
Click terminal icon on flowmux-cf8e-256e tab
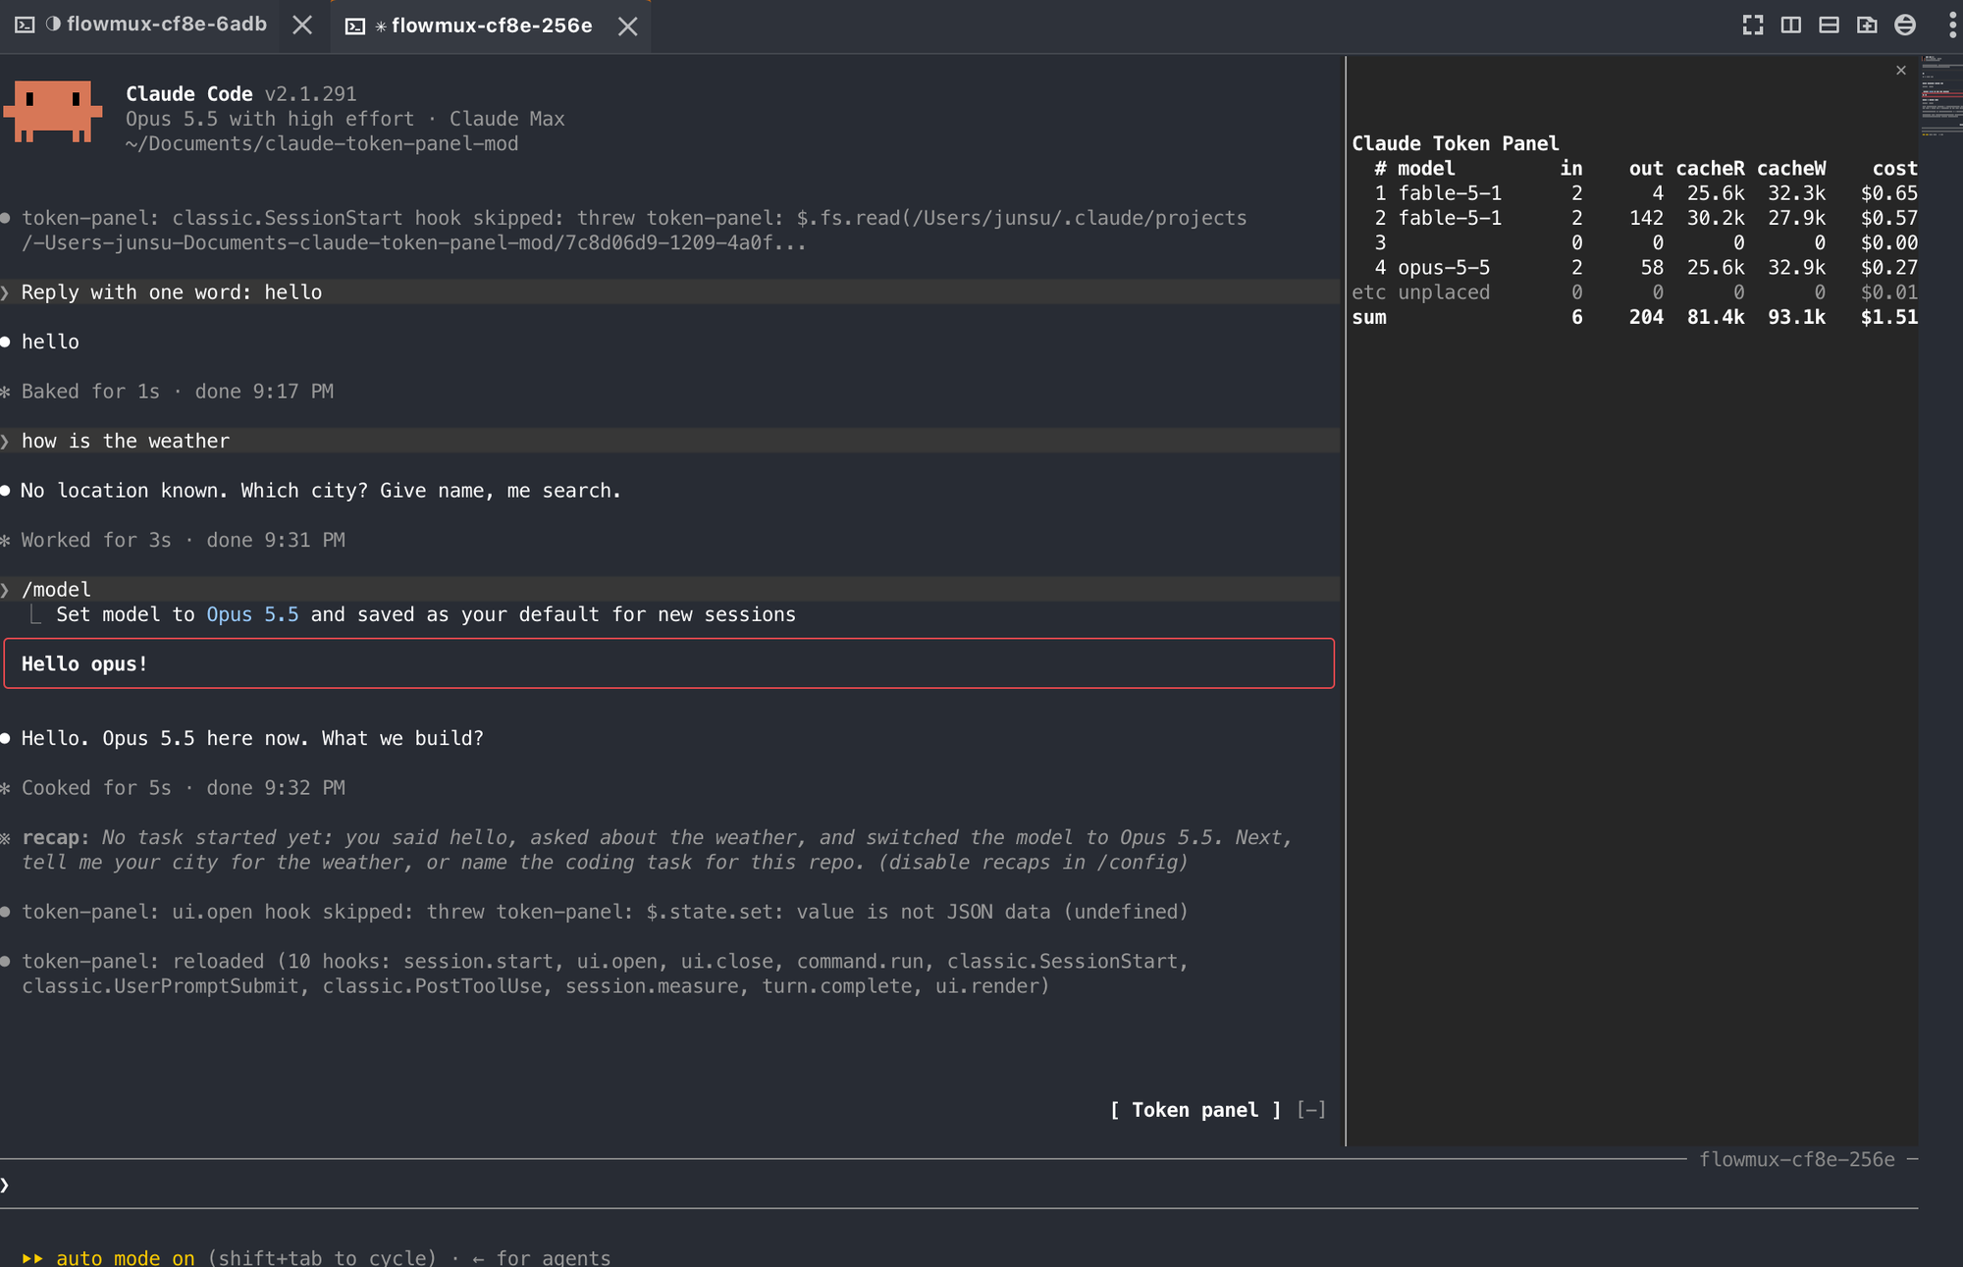355,26
